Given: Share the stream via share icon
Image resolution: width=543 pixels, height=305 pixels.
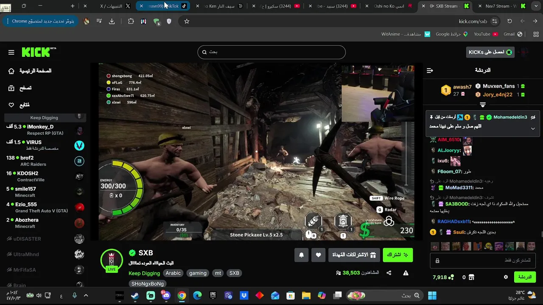Looking at the screenshot, I should [389, 273].
